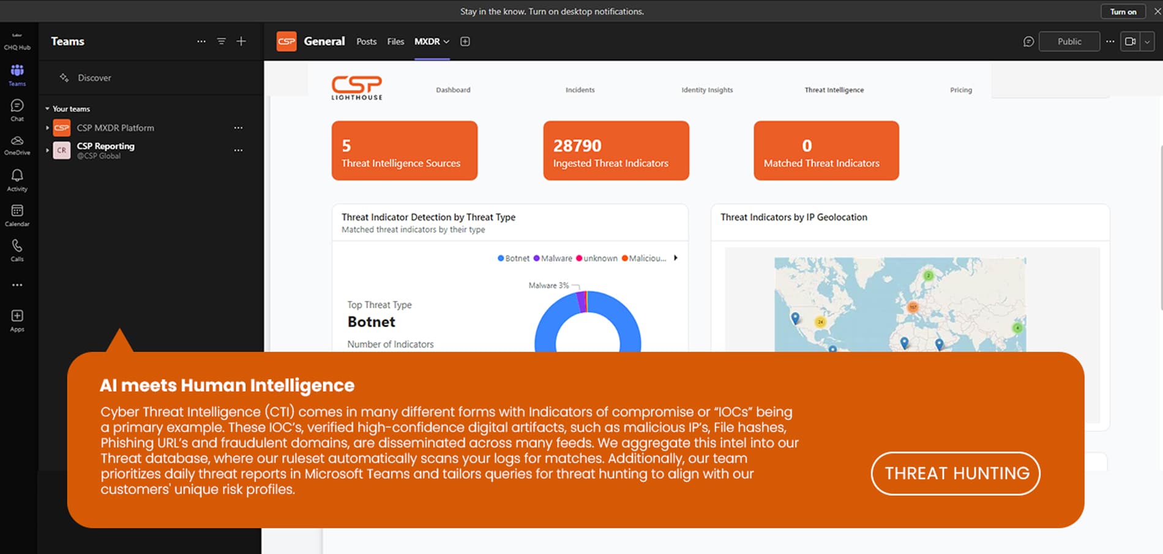Expand the CSP MXDR Platform team
Viewport: 1163px width, 554px height.
pos(47,128)
